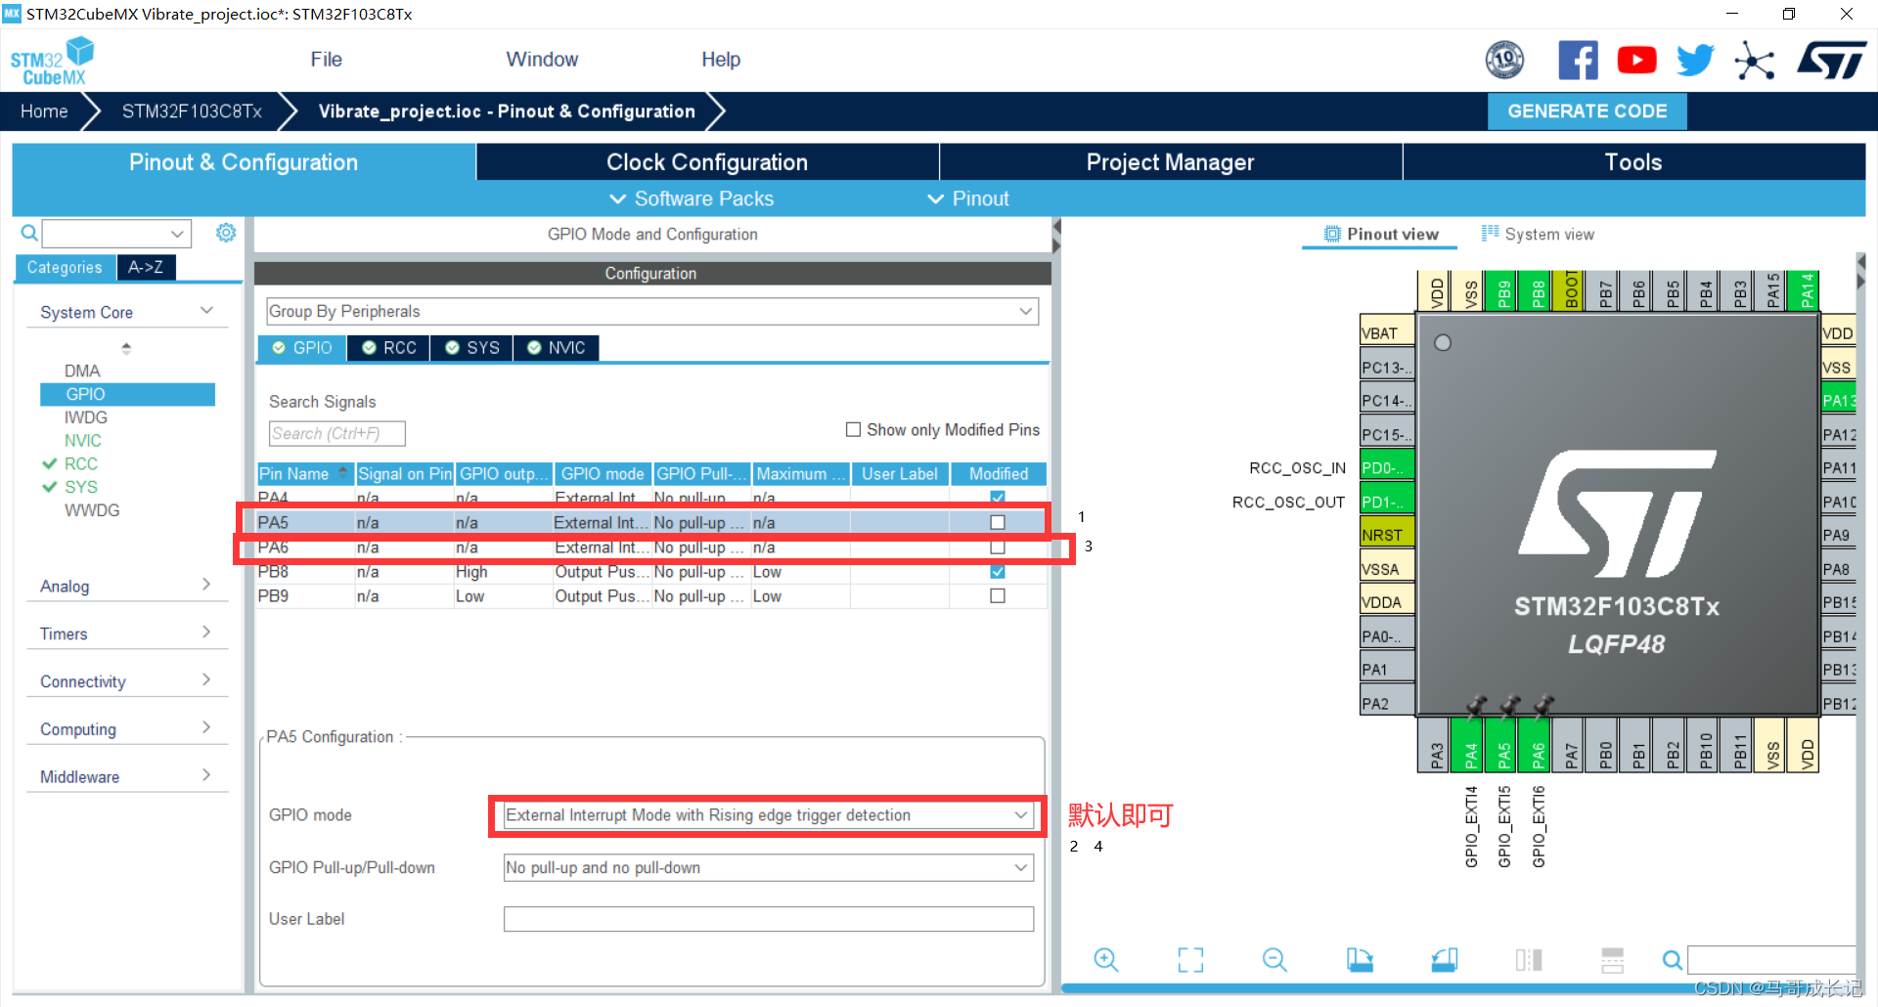
Task: Click the zoom in icon below the chip
Action: click(1106, 960)
